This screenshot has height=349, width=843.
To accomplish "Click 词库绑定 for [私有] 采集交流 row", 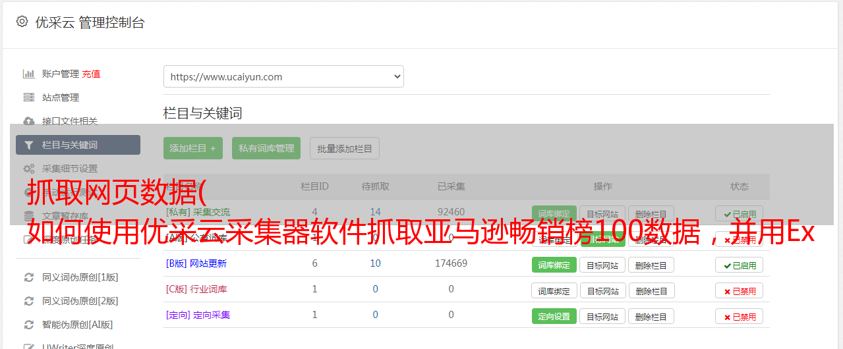I will pos(554,214).
